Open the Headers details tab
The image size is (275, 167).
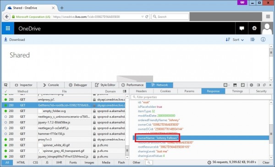click(141, 91)
